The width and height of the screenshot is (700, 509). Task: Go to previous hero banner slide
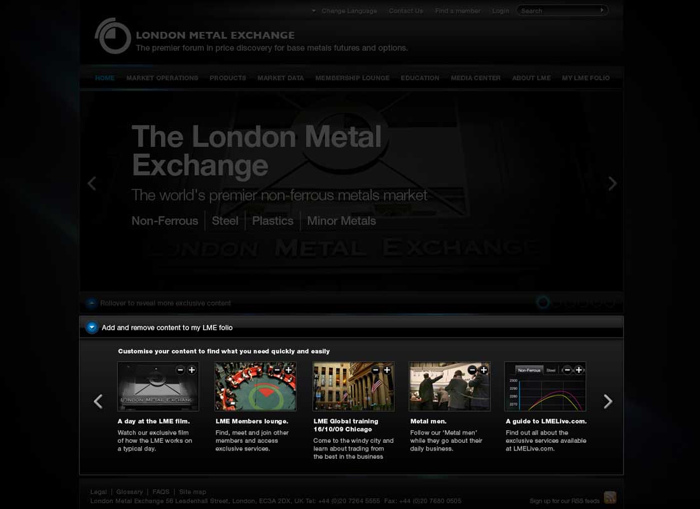click(x=92, y=183)
